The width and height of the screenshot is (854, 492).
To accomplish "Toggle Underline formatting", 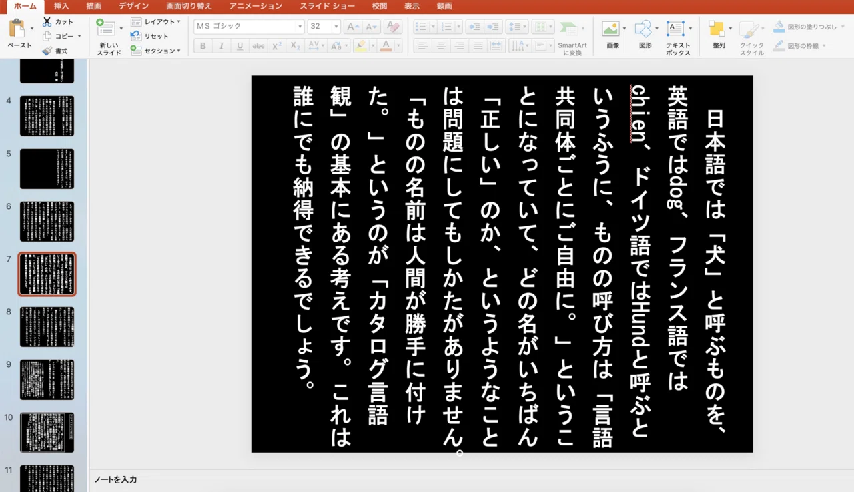I will click(240, 46).
